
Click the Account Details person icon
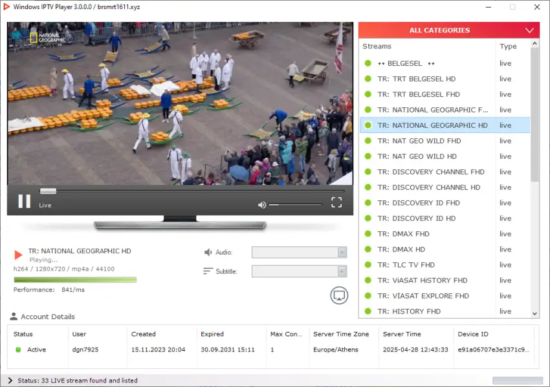(14, 316)
